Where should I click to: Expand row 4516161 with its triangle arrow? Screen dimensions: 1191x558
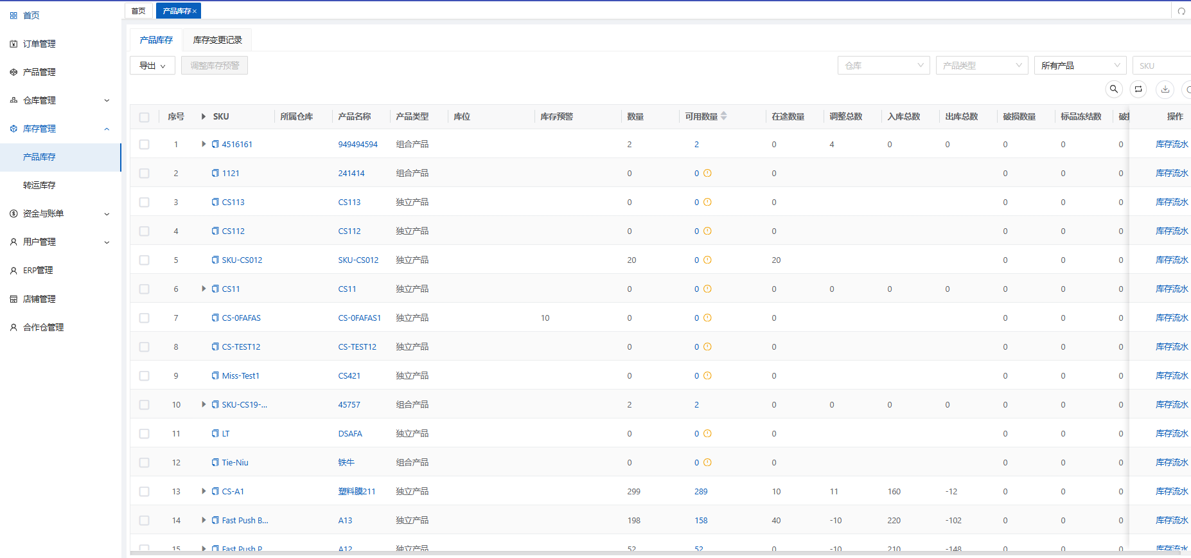pyautogui.click(x=204, y=144)
